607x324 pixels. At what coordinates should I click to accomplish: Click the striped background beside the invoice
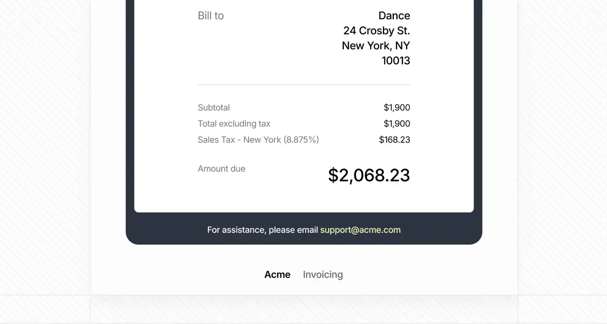point(45,147)
